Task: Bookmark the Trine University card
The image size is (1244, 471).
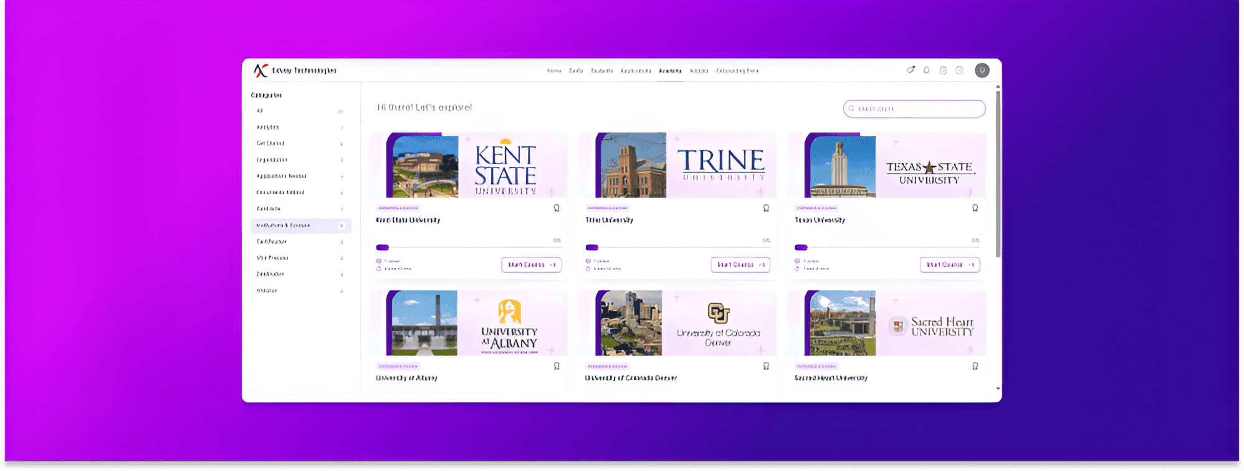Action: tap(766, 208)
